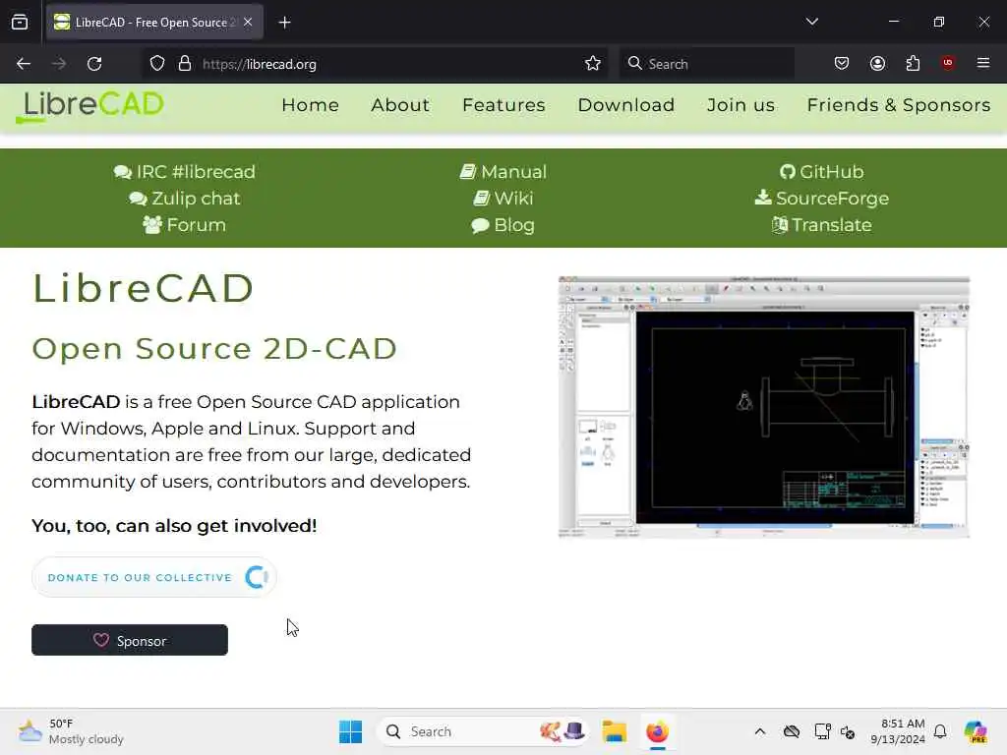This screenshot has height=755, width=1007.
Task: Open the Manual link
Action: [x=503, y=172]
